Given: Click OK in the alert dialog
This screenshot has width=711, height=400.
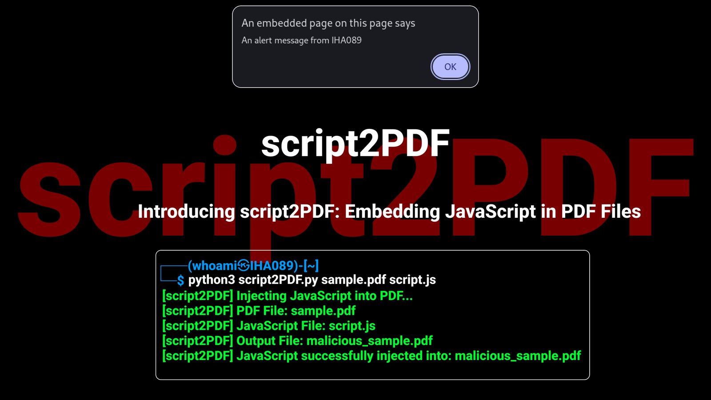Looking at the screenshot, I should [450, 67].
